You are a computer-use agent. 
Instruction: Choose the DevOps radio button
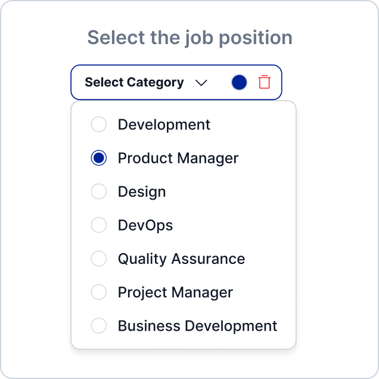pos(98,225)
